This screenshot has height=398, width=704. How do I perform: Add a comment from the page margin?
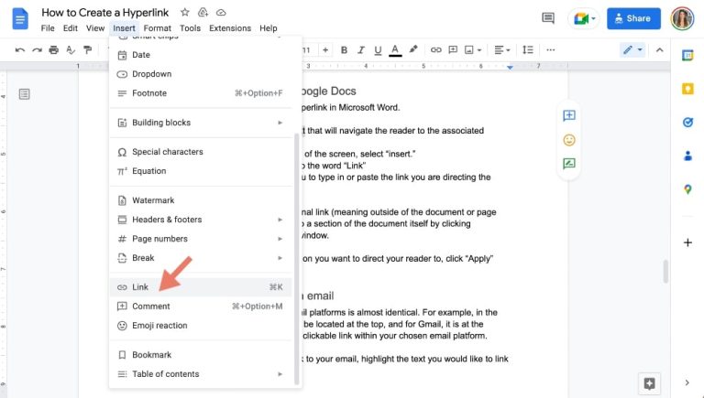(569, 115)
